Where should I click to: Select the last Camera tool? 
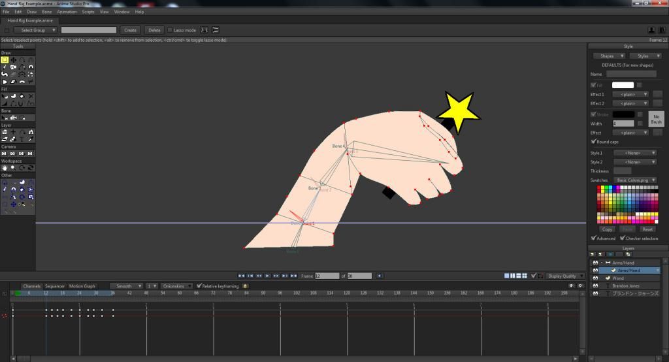[x=30, y=154]
